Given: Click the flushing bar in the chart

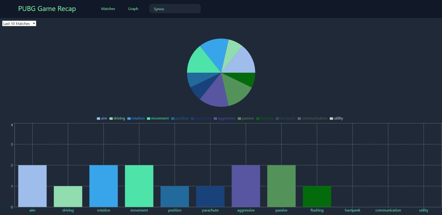Looking at the screenshot, I should (x=317, y=196).
